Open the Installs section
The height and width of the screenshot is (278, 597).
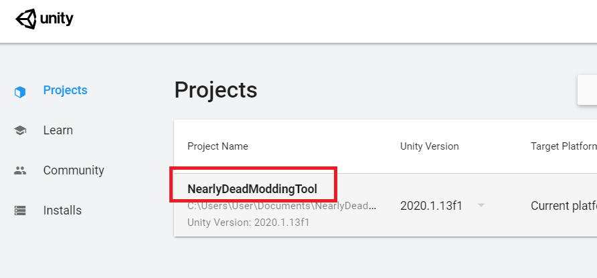pyautogui.click(x=62, y=211)
